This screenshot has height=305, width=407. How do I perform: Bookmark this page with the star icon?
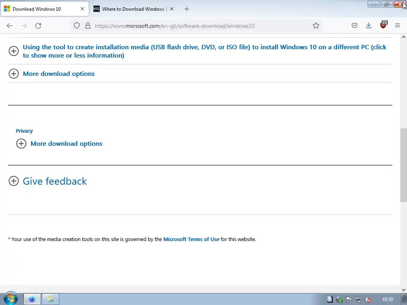point(316,25)
